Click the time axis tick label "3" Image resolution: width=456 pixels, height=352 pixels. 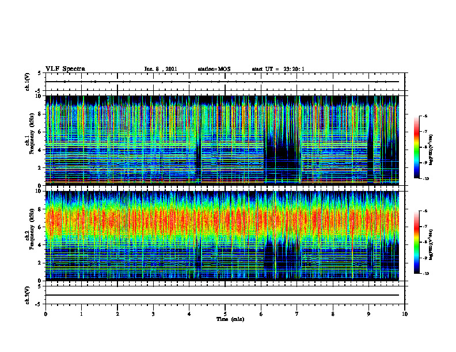(x=153, y=314)
